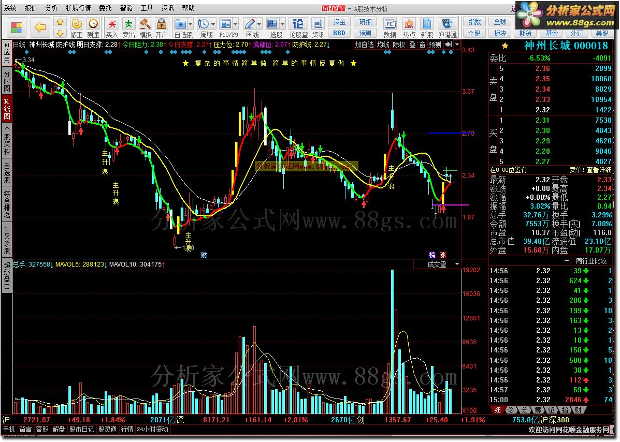Click the up arrow page icon
Image resolution: width=620 pixels, height=442 pixels.
60,22
